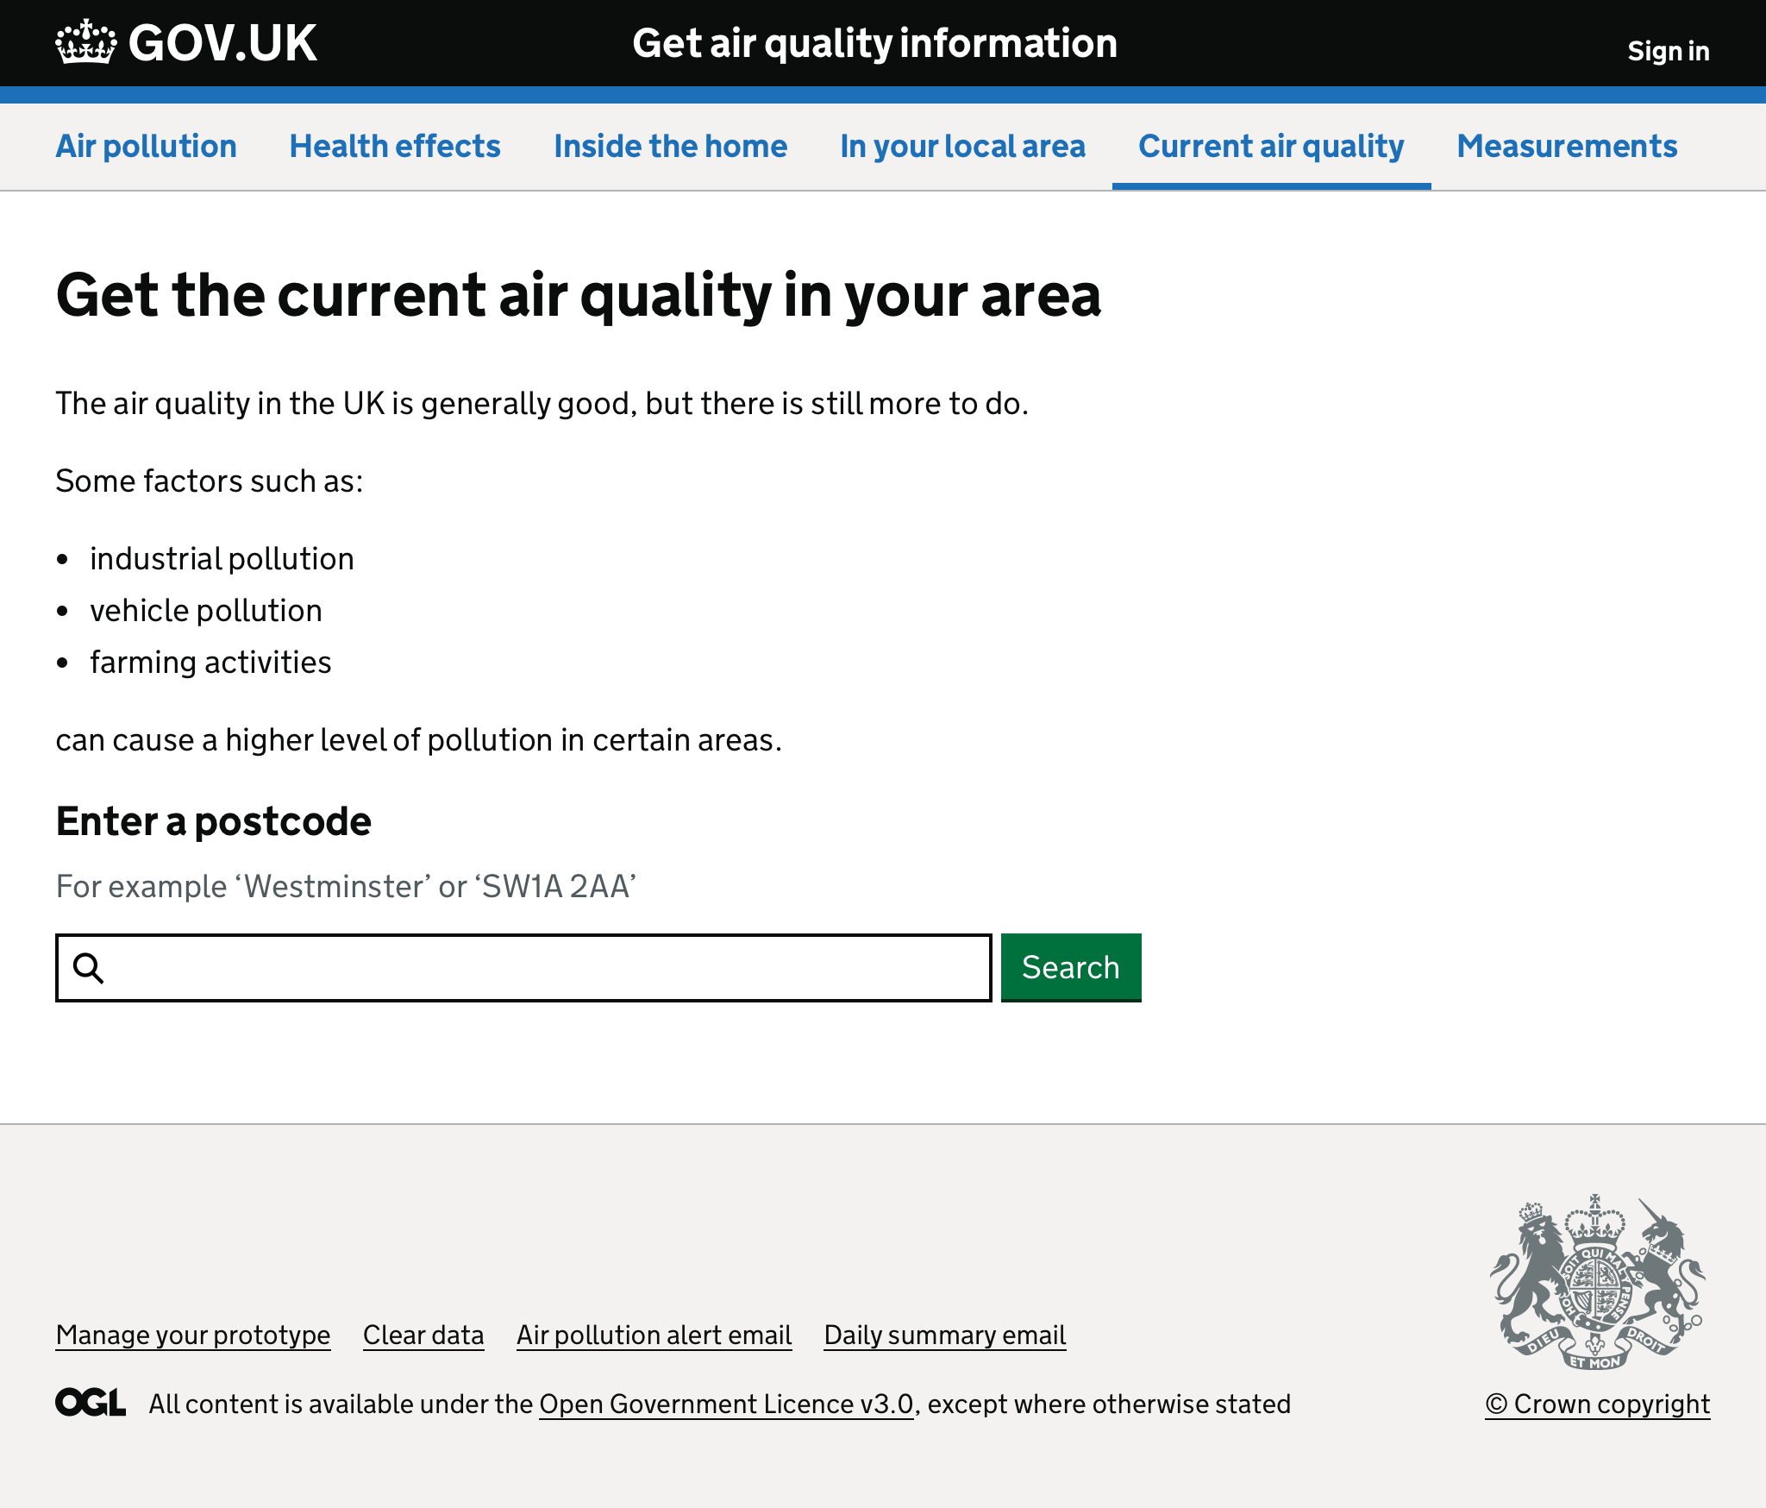
Task: Select the 'Air pollution' tab
Action: 145,145
